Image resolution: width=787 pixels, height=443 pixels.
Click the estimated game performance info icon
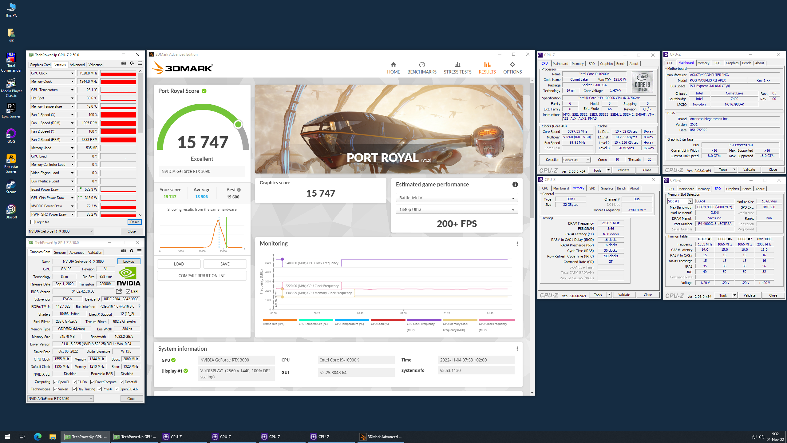515,184
